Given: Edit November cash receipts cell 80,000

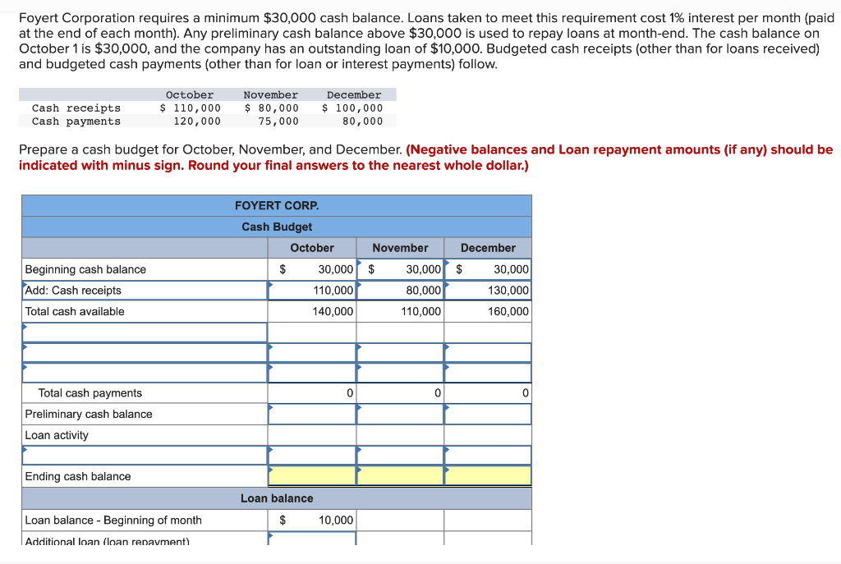Looking at the screenshot, I should [400, 290].
